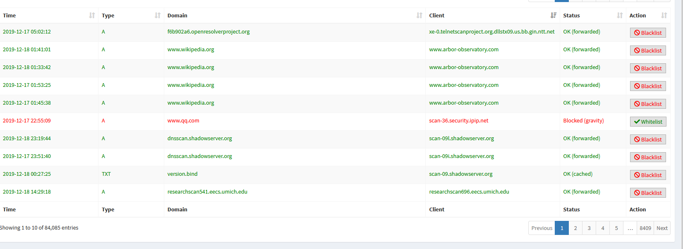This screenshot has height=249, width=683.
Task: Blacklist wikipedia query at 2019-12-17 01:53:25
Action: click(x=648, y=86)
